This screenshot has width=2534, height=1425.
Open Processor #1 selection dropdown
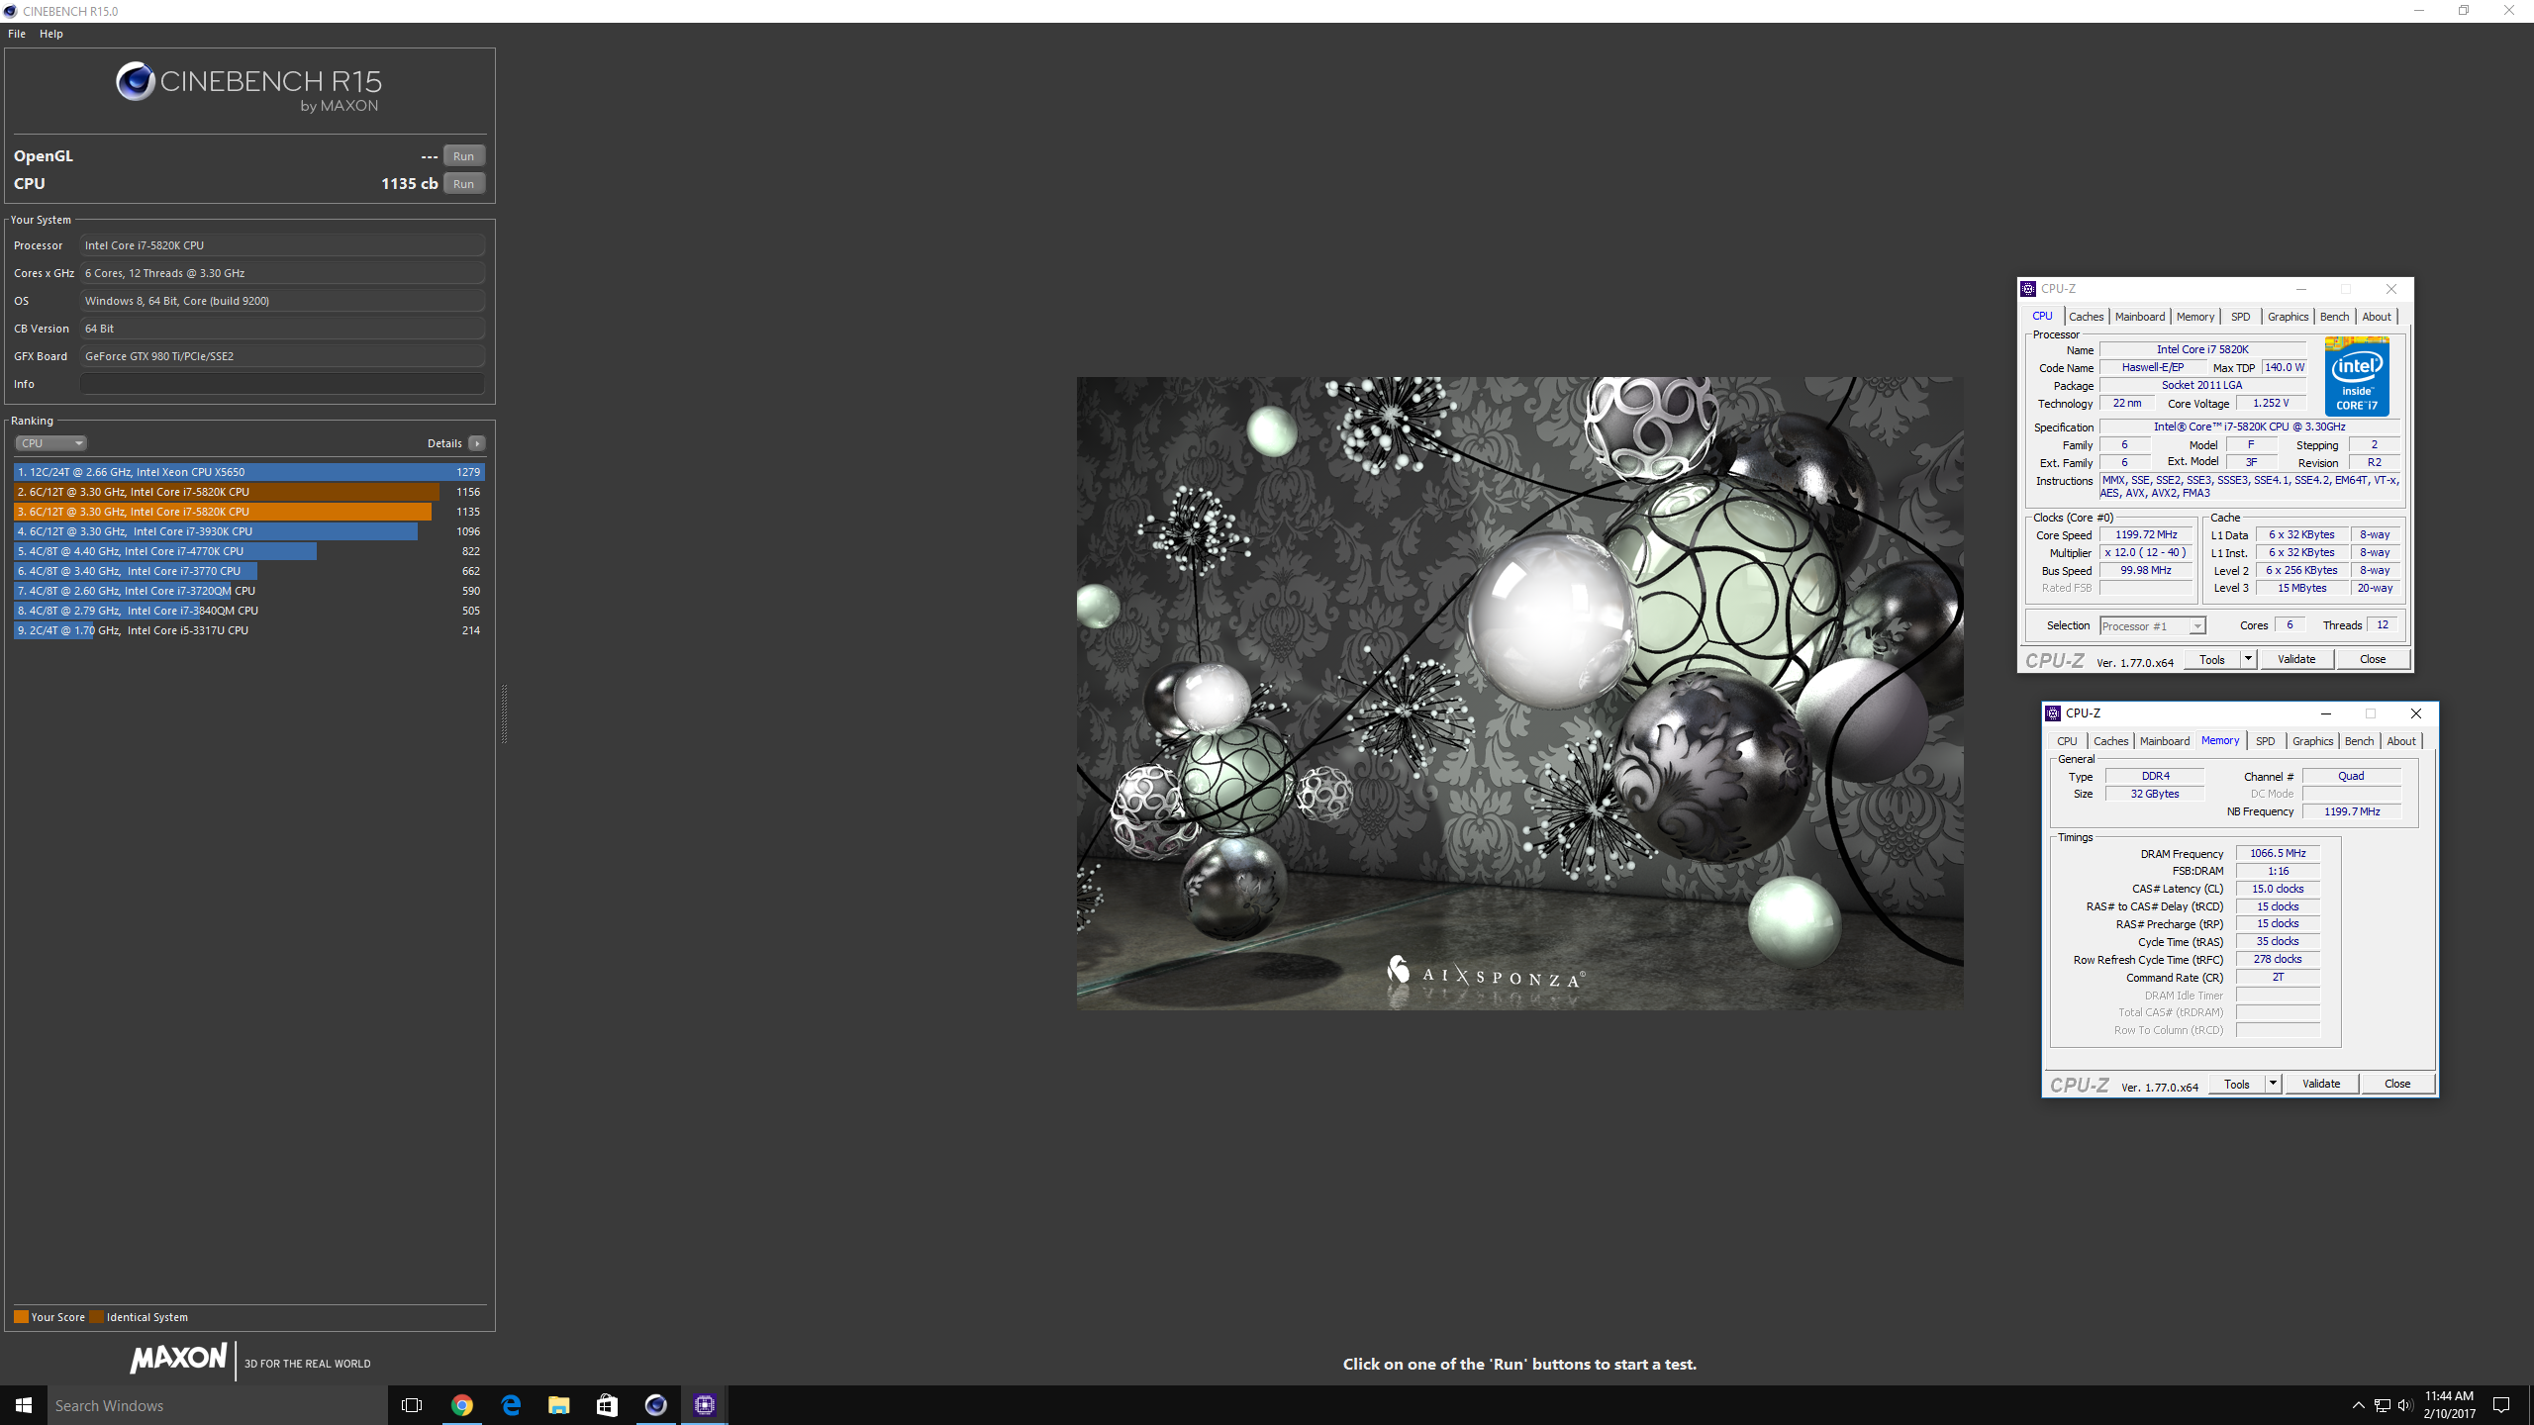[x=2153, y=626]
